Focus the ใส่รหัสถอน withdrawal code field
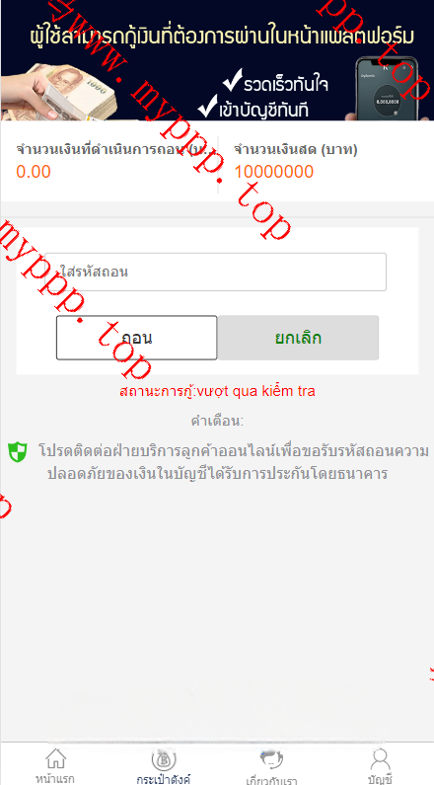This screenshot has width=434, height=785. pyautogui.click(x=215, y=272)
